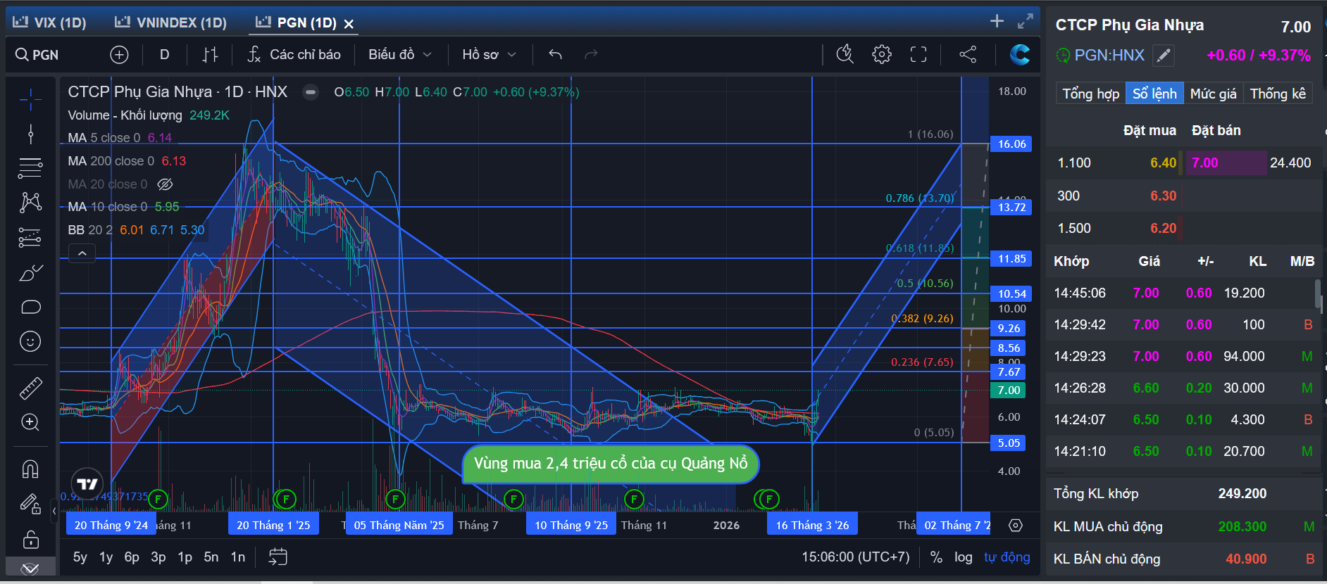Toggle tự động auto scale
1327x584 pixels.
pyautogui.click(x=1007, y=557)
